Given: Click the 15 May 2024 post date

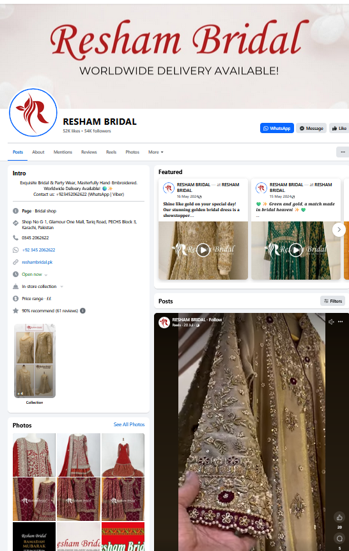Looking at the screenshot, I should tap(281, 196).
